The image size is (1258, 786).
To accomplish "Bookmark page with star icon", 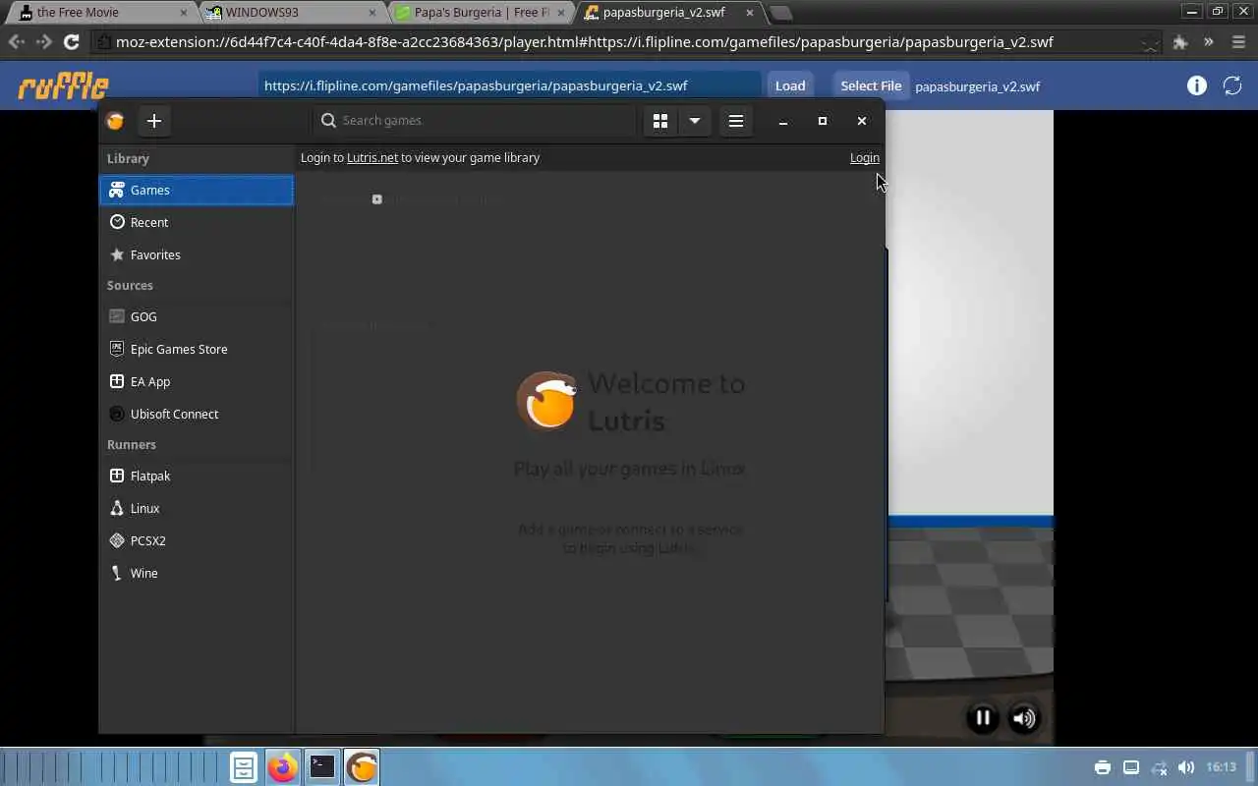I will pos(1149,42).
